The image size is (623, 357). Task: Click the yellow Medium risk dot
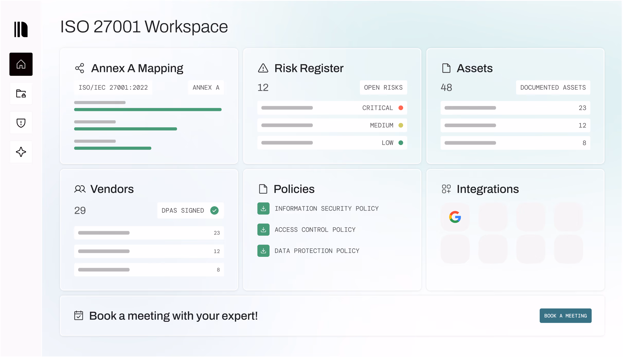(401, 125)
